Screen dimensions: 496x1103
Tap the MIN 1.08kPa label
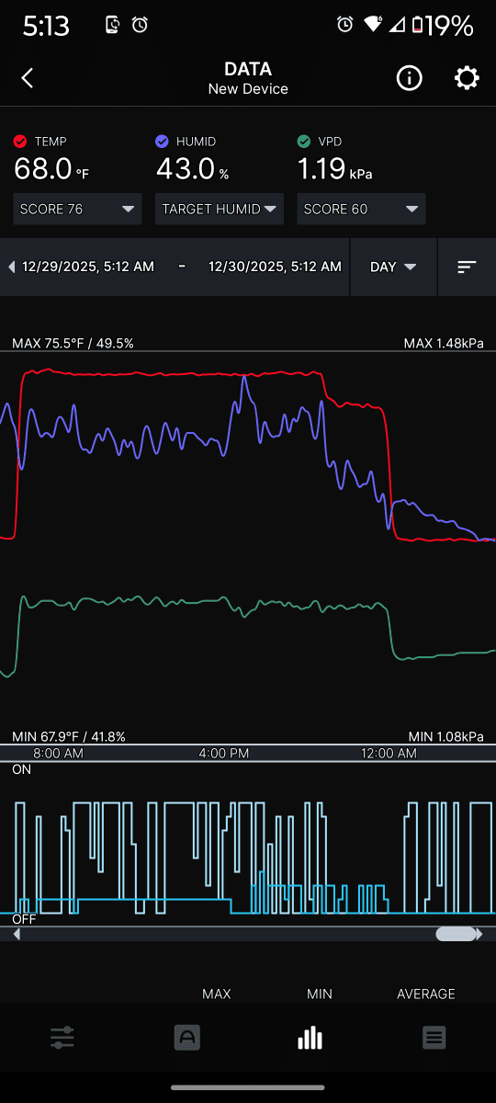click(445, 736)
